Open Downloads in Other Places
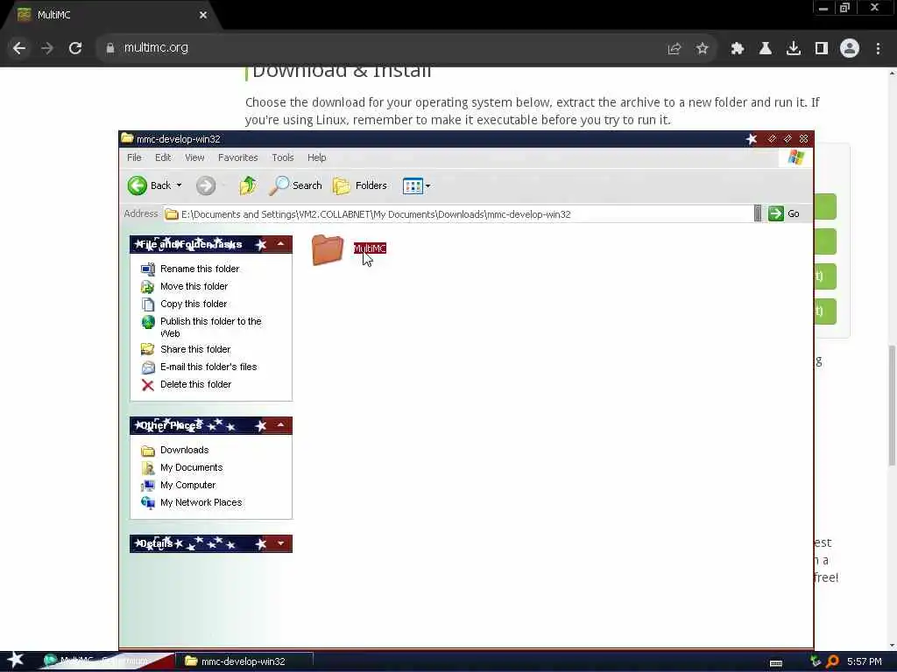Screen dimensions: 897x672 [184, 451]
